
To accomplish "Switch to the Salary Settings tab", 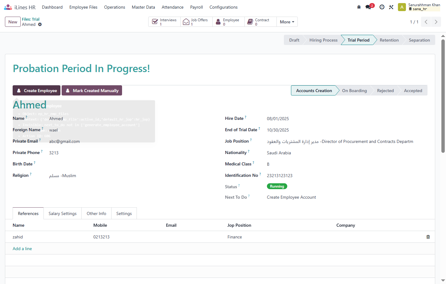I will [63, 213].
